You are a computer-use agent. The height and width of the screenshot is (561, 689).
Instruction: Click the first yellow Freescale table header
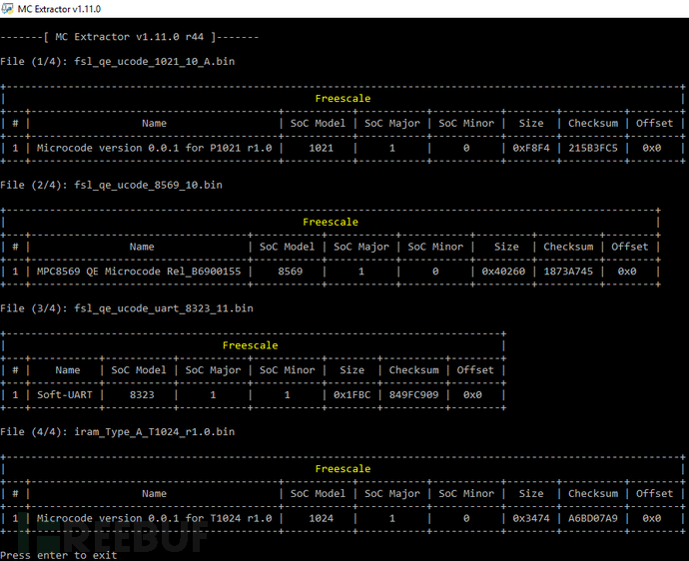(x=343, y=99)
